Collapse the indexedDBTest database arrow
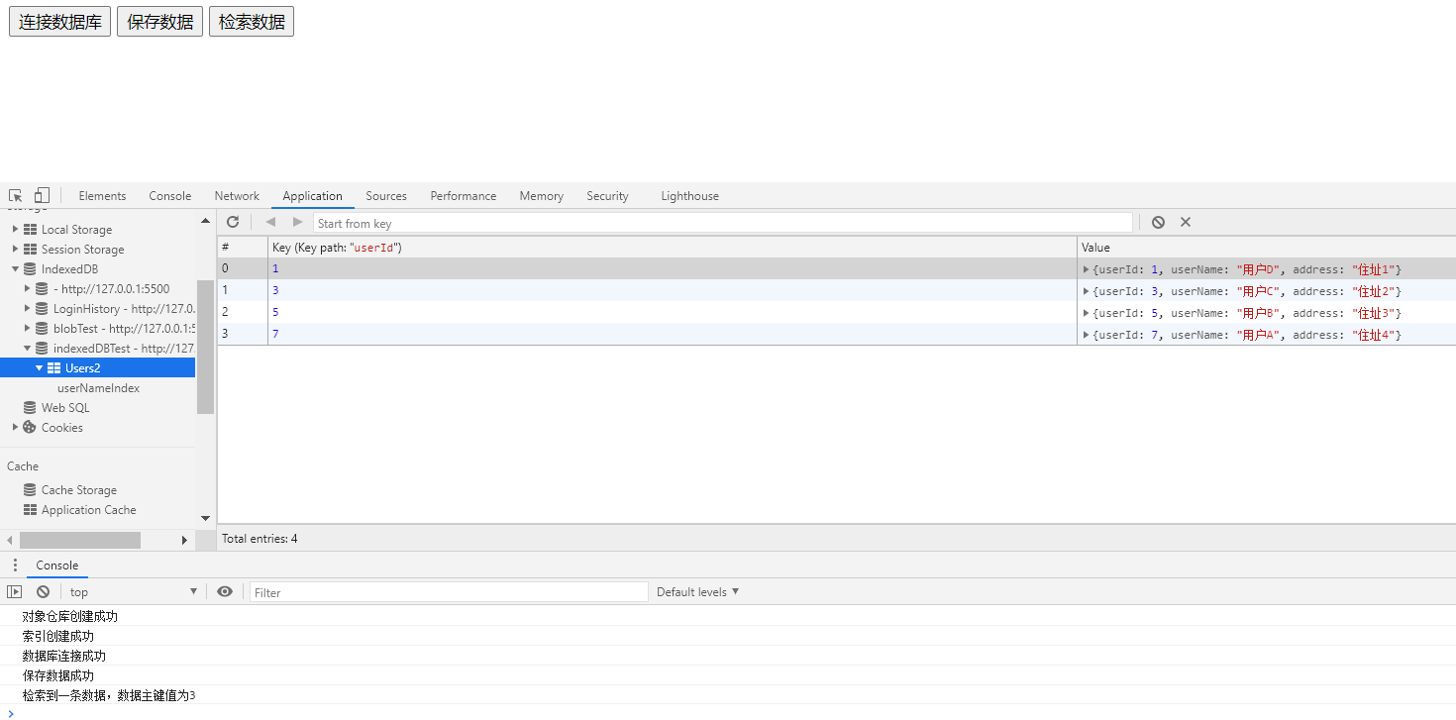The image size is (1456, 720). tap(27, 349)
